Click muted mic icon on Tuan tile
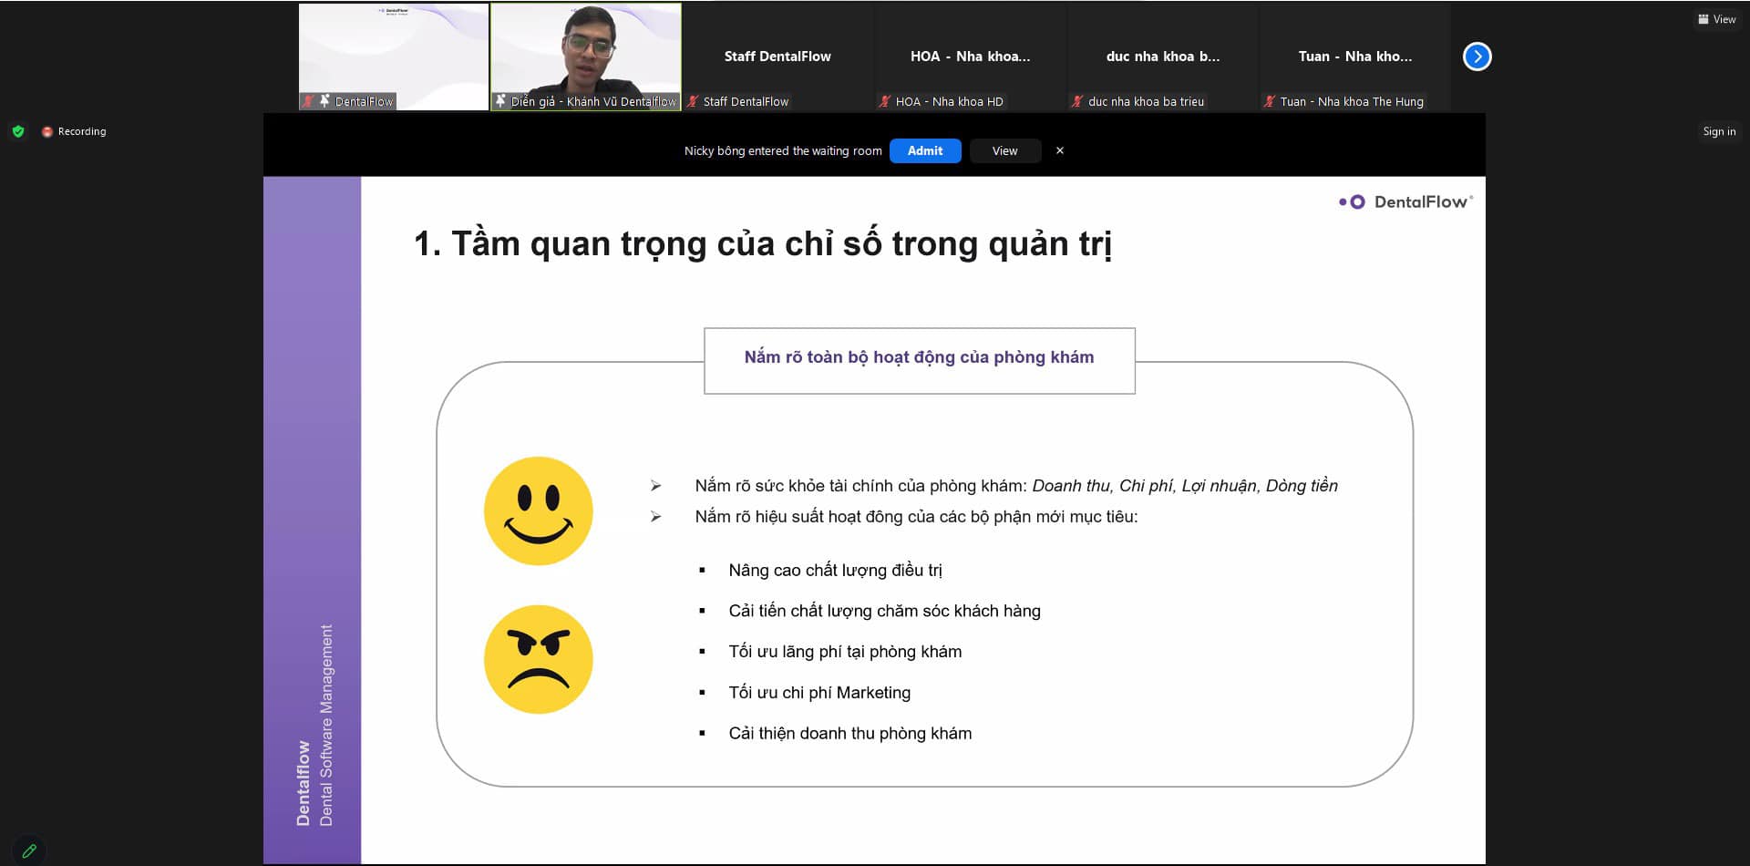1750x866 pixels. pyautogui.click(x=1269, y=101)
